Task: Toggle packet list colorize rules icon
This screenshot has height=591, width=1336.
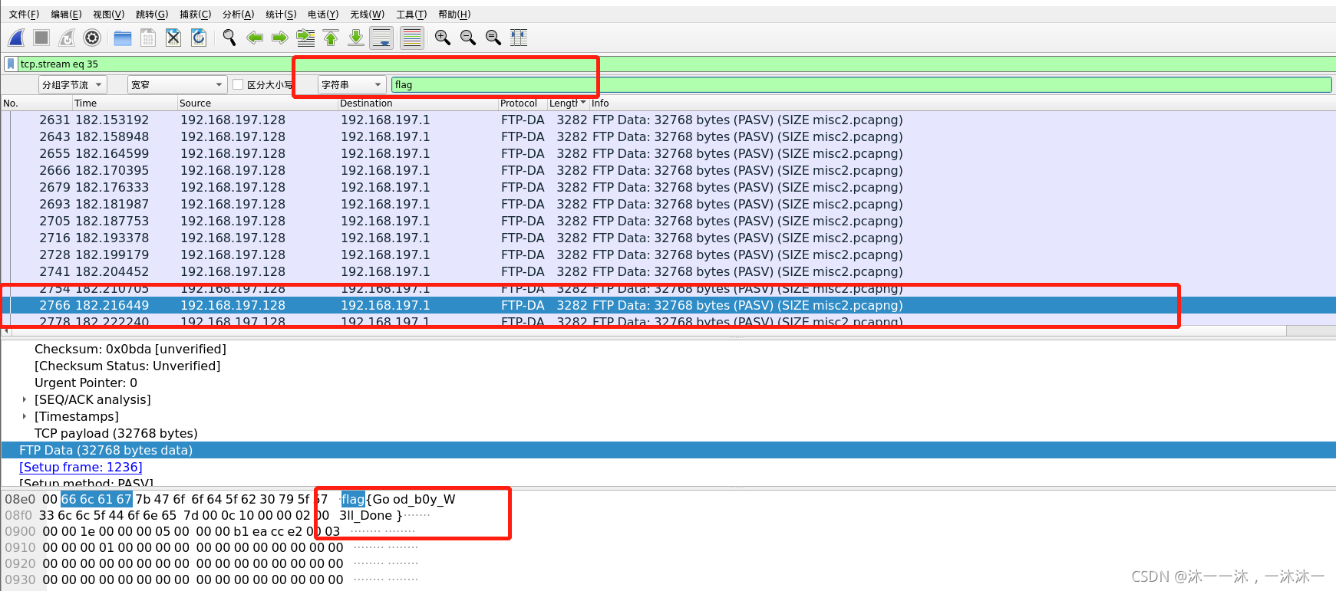Action: (x=412, y=38)
